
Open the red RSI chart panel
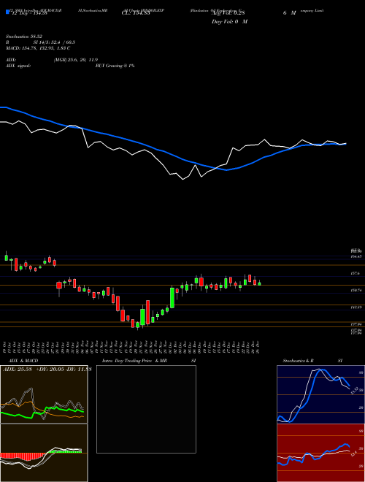click(x=320, y=453)
